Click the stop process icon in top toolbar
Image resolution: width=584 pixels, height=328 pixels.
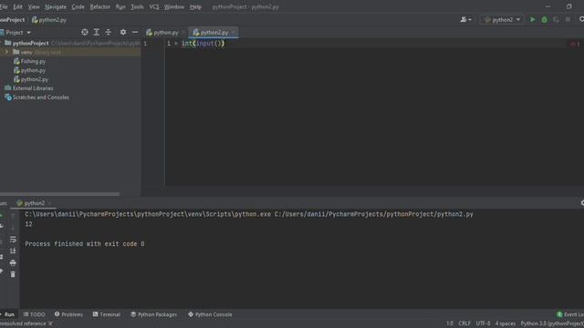[x=568, y=19]
